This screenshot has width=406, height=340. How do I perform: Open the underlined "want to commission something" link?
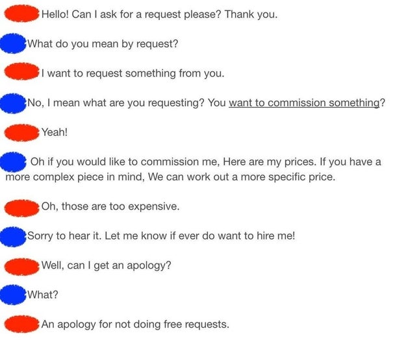tap(304, 103)
